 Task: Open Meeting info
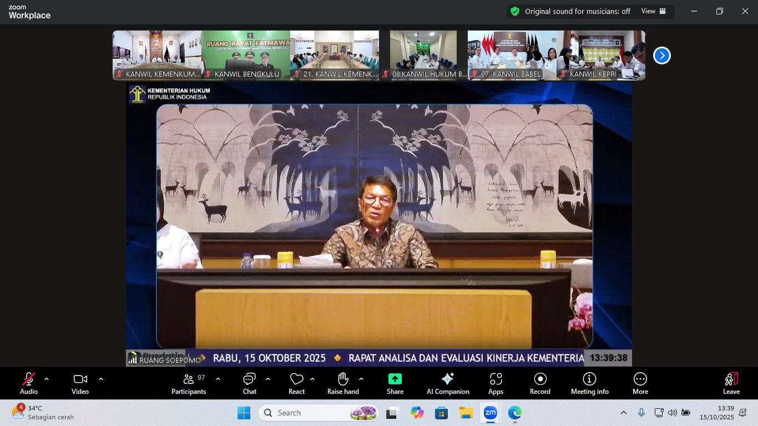coord(589,383)
